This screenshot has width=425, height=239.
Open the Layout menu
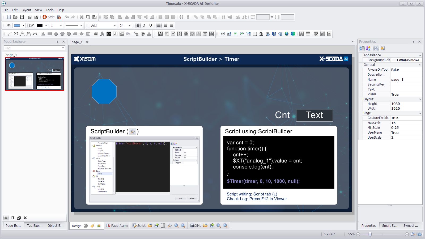[26, 10]
